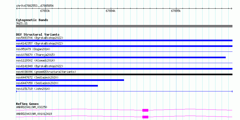Select the Cytogenetic Bands track title
240x120 pixels.
coord(32,20)
